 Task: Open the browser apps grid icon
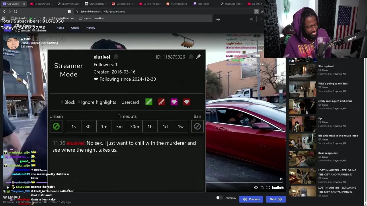point(4,18)
